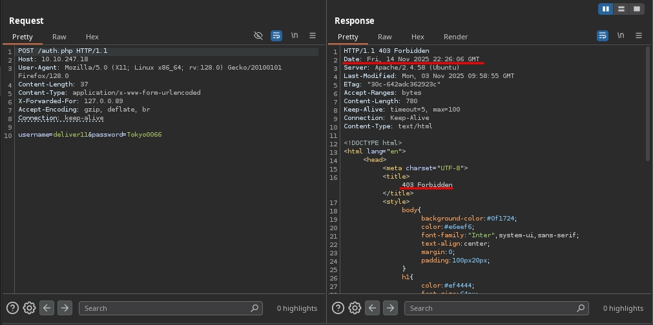Toggle line wrap in Response panel
Viewport: 653px width, 325px height.
point(603,36)
